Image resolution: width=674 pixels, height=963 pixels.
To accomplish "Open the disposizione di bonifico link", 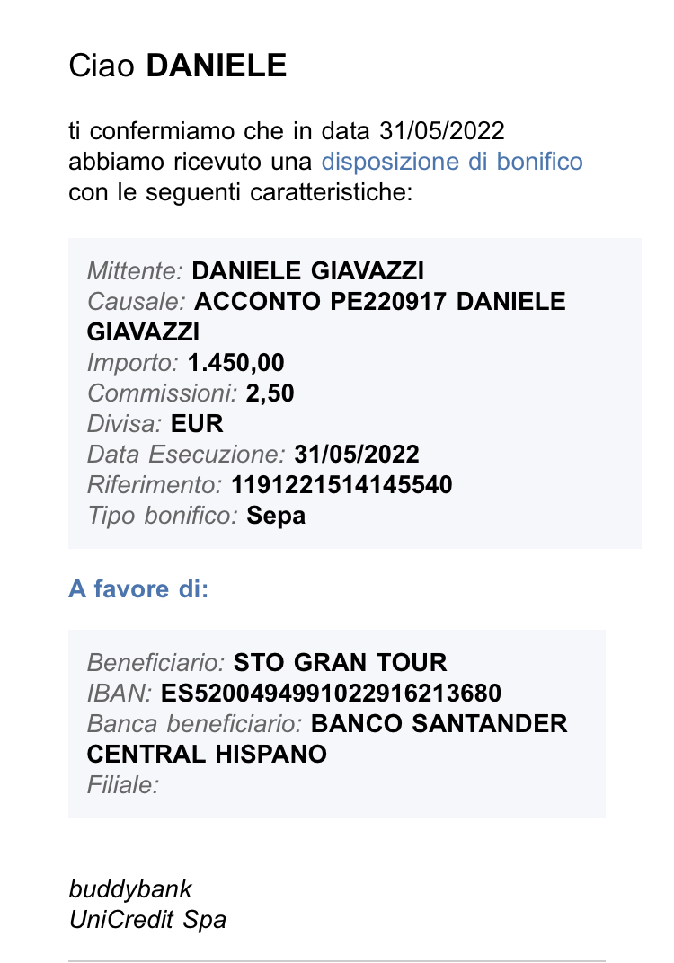I will point(452,162).
